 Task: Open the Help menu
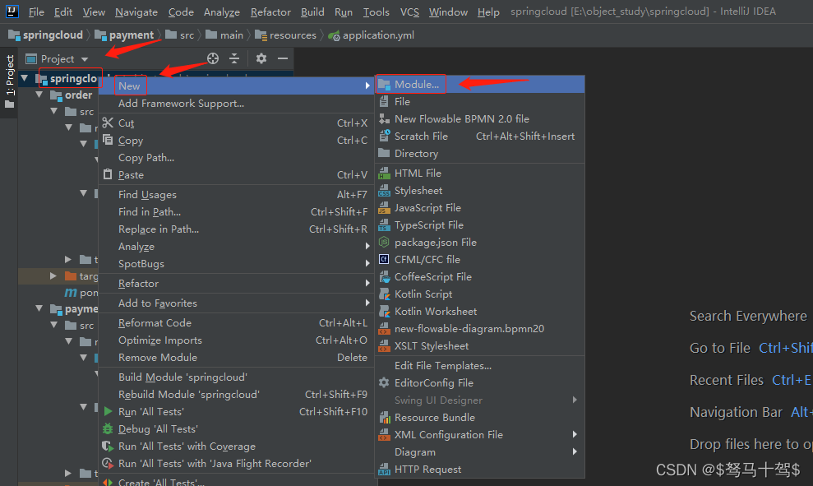[x=488, y=12]
